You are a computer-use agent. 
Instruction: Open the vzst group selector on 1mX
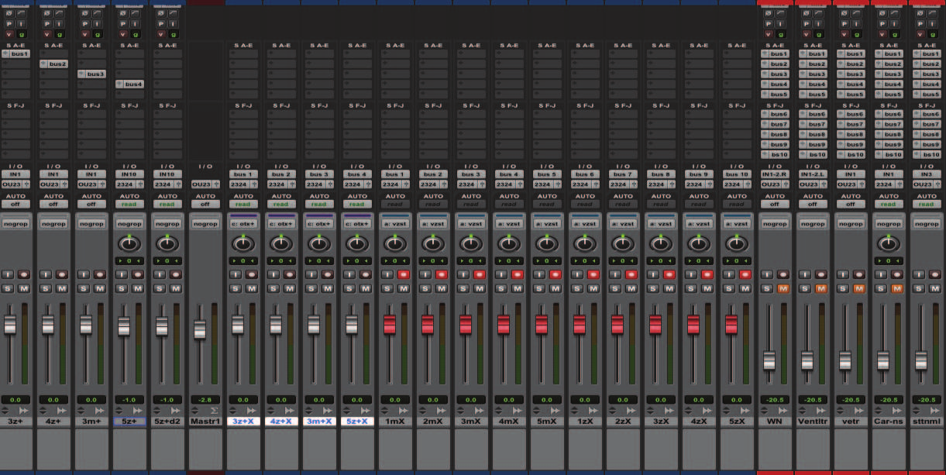coord(395,223)
